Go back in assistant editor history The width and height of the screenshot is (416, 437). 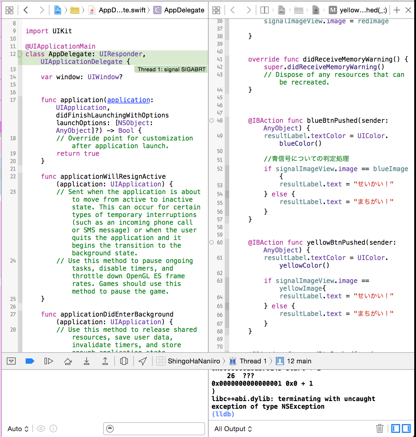tap(232, 10)
